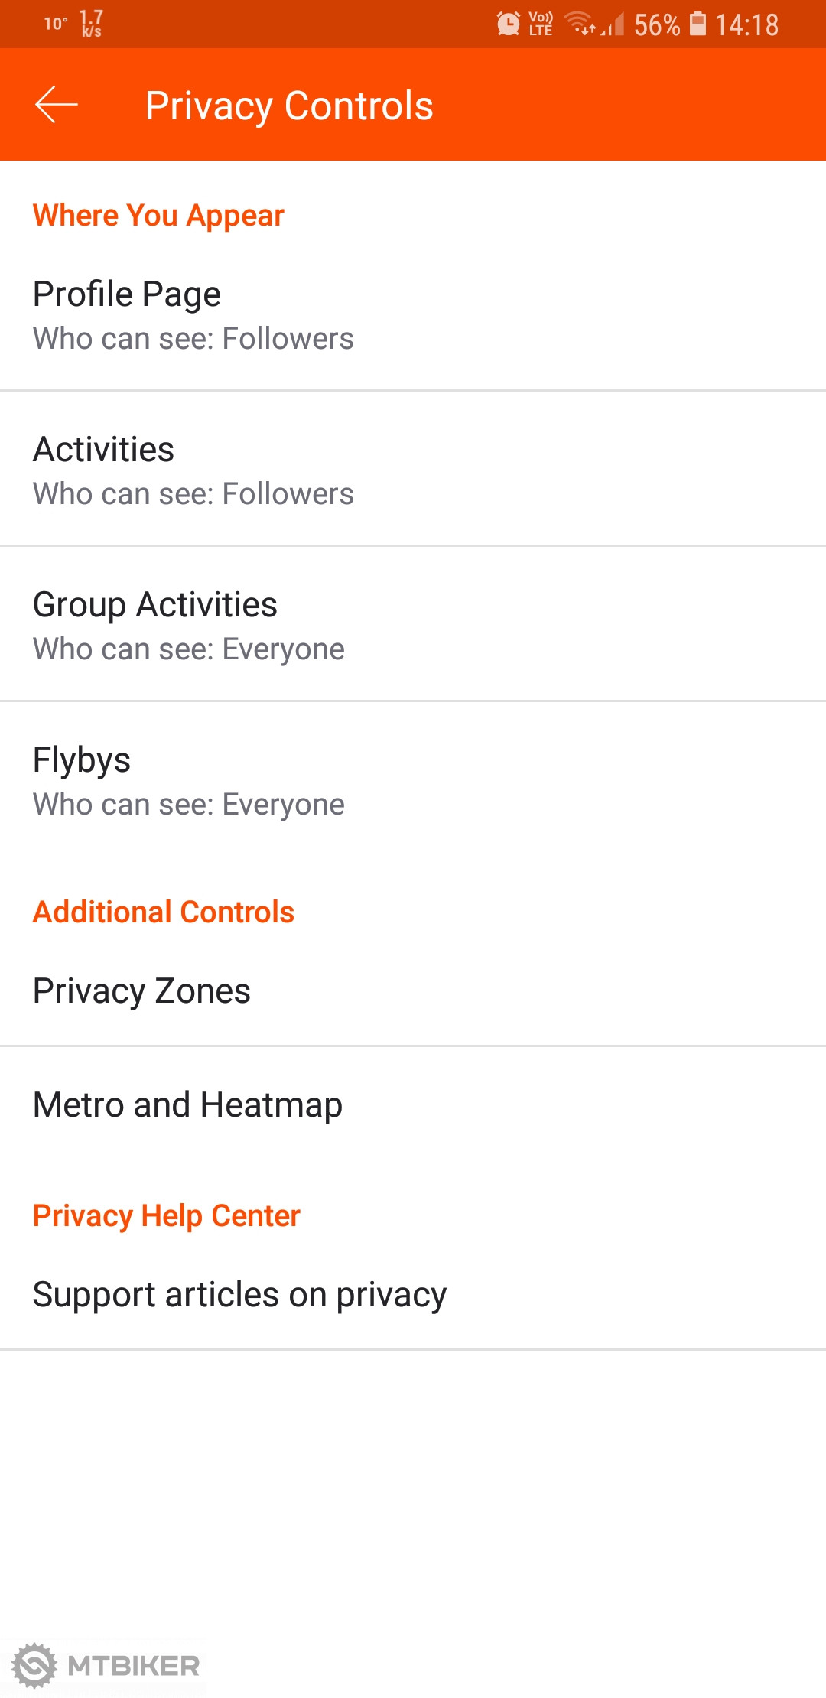This screenshot has width=826, height=1698.
Task: Tap the Privacy Help Center heading
Action: [166, 1215]
